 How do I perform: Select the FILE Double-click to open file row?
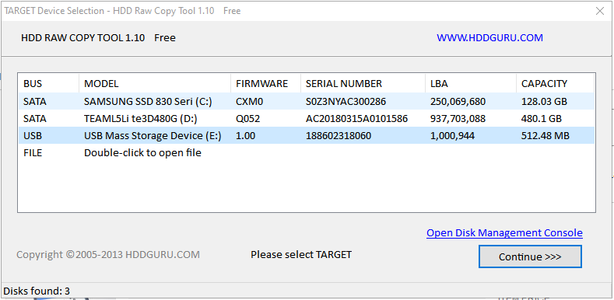[306, 152]
